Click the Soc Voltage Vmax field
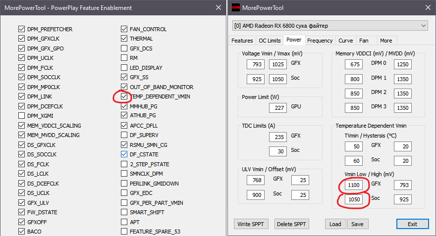This screenshot has width=436, height=236. pyautogui.click(x=278, y=79)
